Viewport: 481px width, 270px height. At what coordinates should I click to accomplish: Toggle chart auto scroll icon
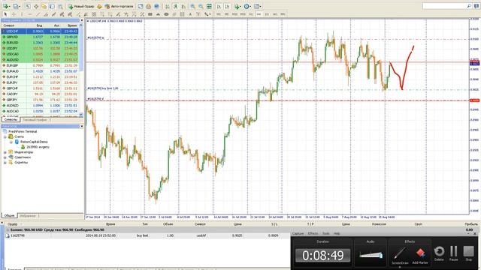(x=219, y=6)
